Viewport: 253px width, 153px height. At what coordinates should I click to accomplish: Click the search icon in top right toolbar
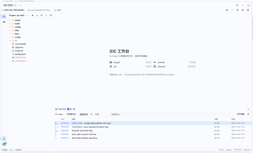[237, 10]
